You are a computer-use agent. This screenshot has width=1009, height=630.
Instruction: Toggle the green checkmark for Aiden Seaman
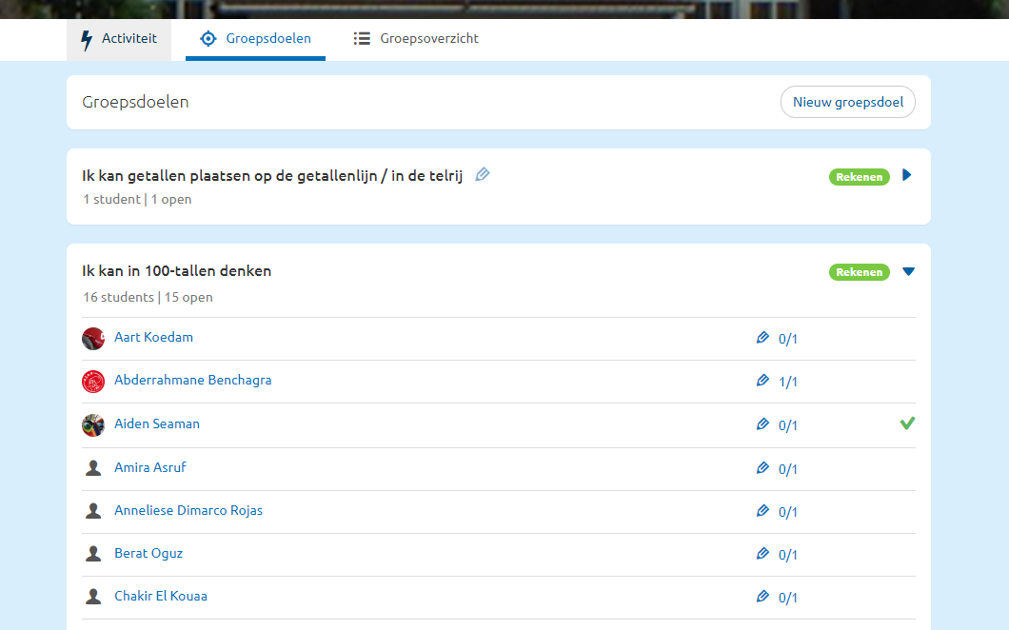point(907,423)
